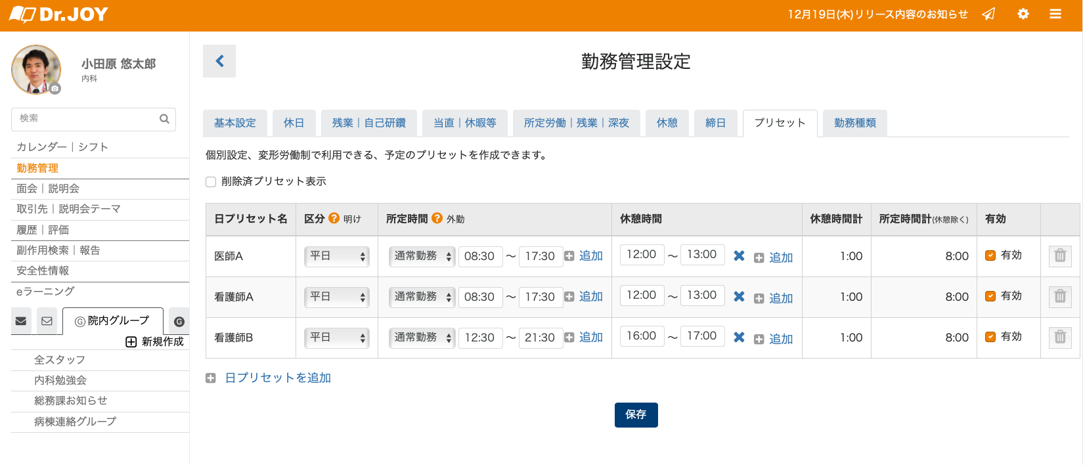Open the 通常勤務 dropdown for 医師A
Screen dimensions: 1083x465
pyautogui.click(x=422, y=256)
